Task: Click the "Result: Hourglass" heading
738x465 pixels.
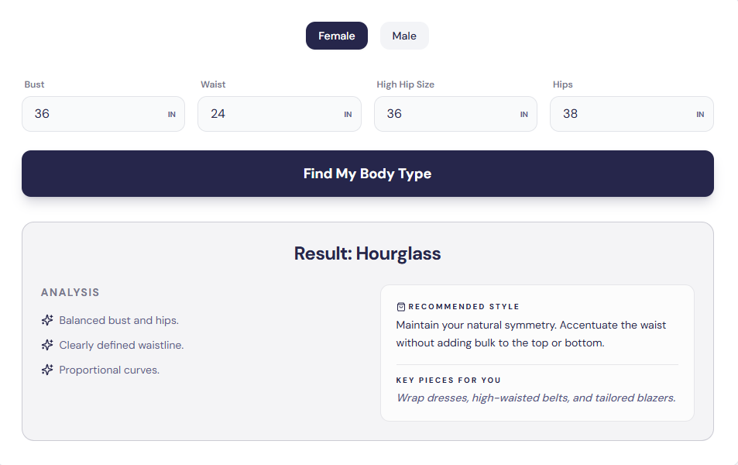Action: 367,253
